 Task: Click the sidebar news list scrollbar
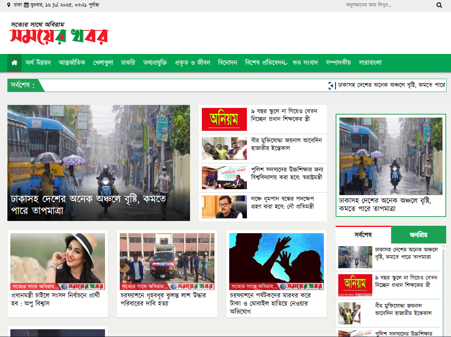(x=444, y=290)
